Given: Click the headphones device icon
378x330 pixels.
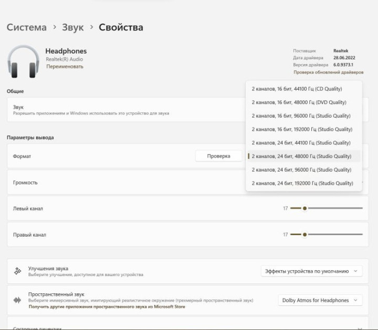Looking at the screenshot, I should click(24, 61).
